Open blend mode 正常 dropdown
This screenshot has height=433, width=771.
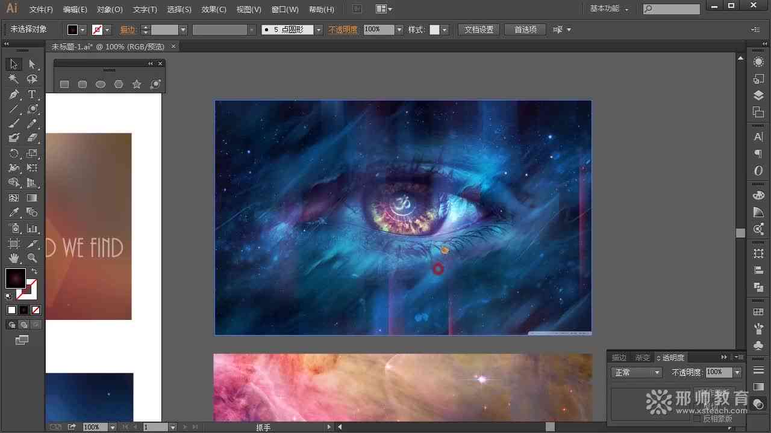coord(636,373)
